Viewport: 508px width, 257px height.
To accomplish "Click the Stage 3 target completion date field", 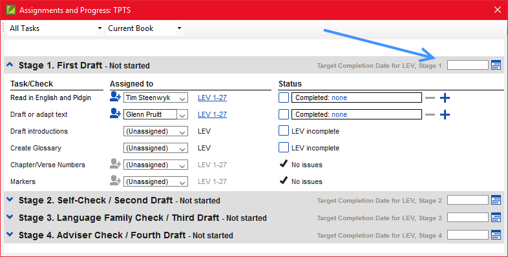I will coord(468,218).
